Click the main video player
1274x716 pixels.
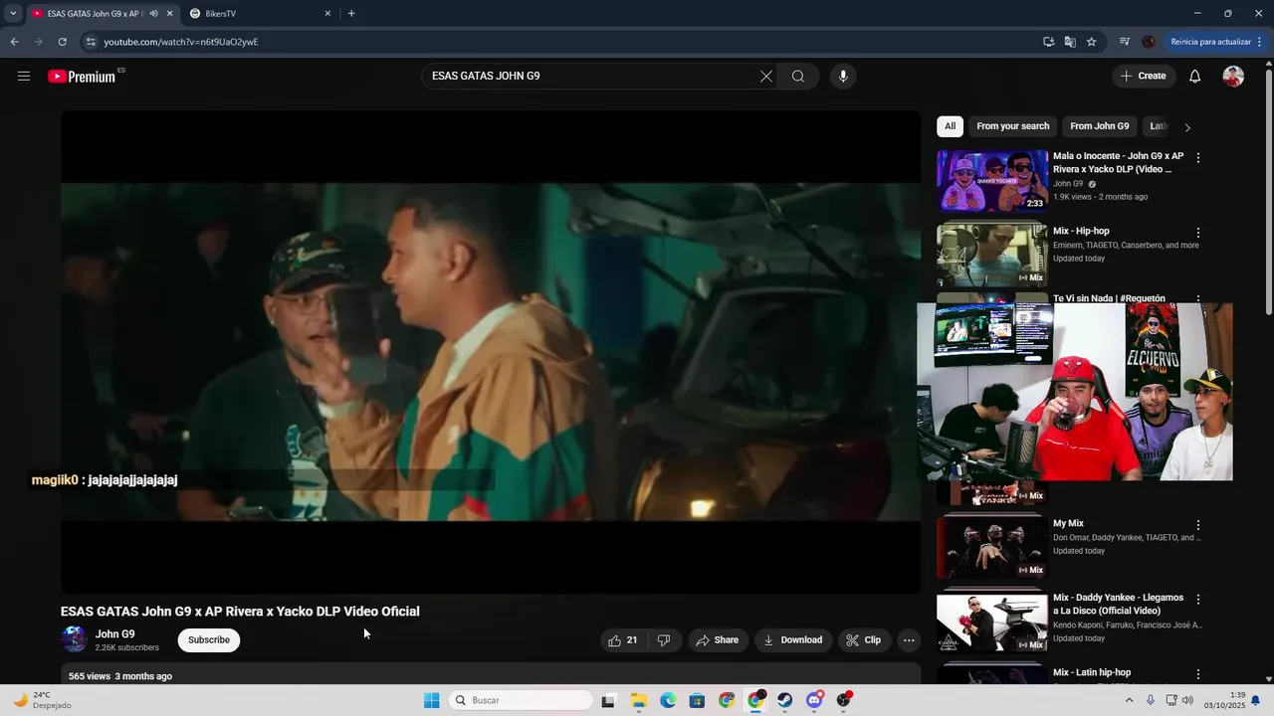pyautogui.click(x=491, y=352)
